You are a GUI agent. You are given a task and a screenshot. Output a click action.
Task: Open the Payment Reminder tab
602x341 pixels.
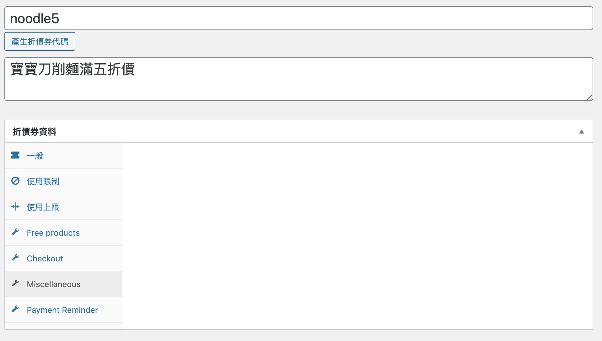(63, 310)
